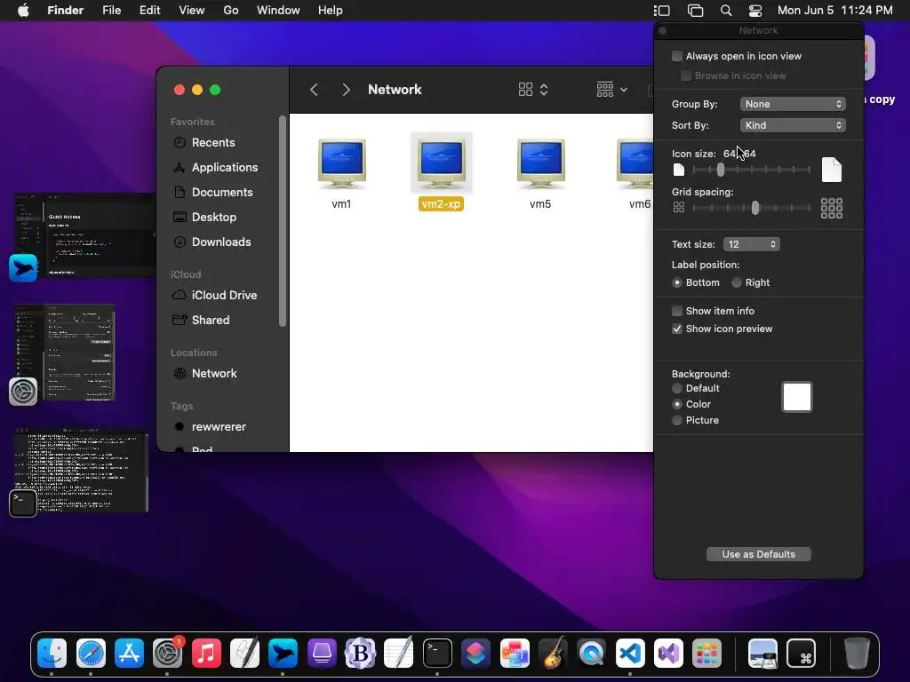Select Color background option
910x682 pixels.
(x=676, y=404)
